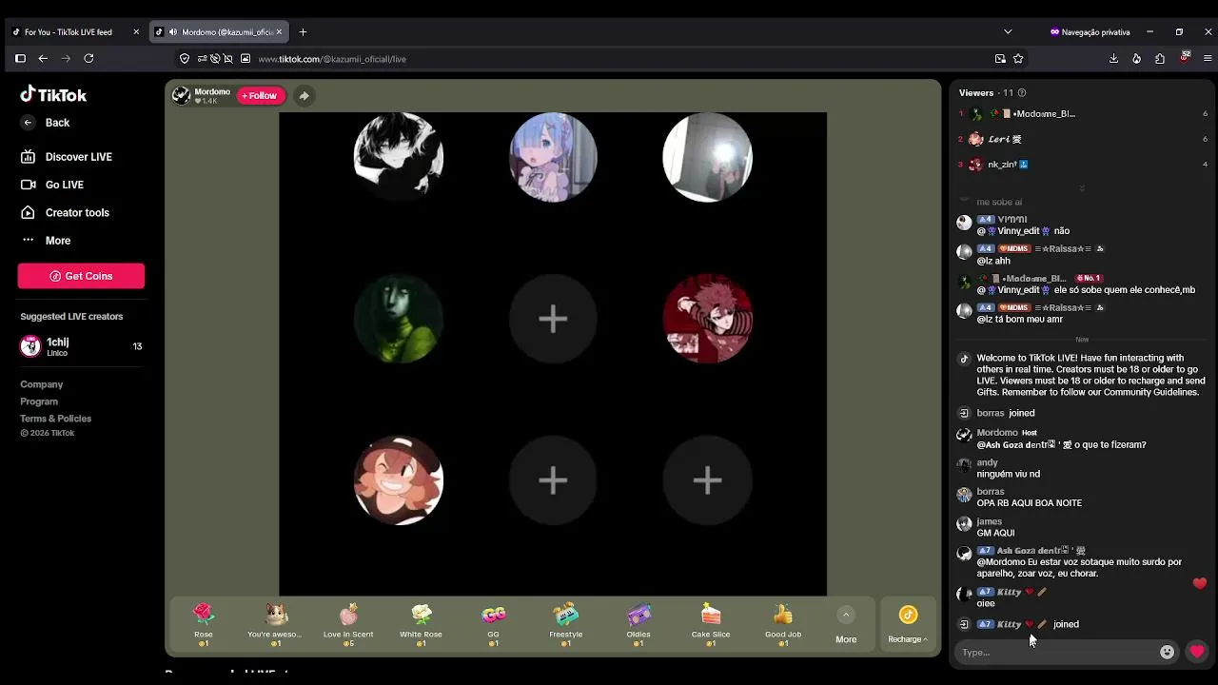
Task: Click the Get Coins button
Action: click(81, 276)
